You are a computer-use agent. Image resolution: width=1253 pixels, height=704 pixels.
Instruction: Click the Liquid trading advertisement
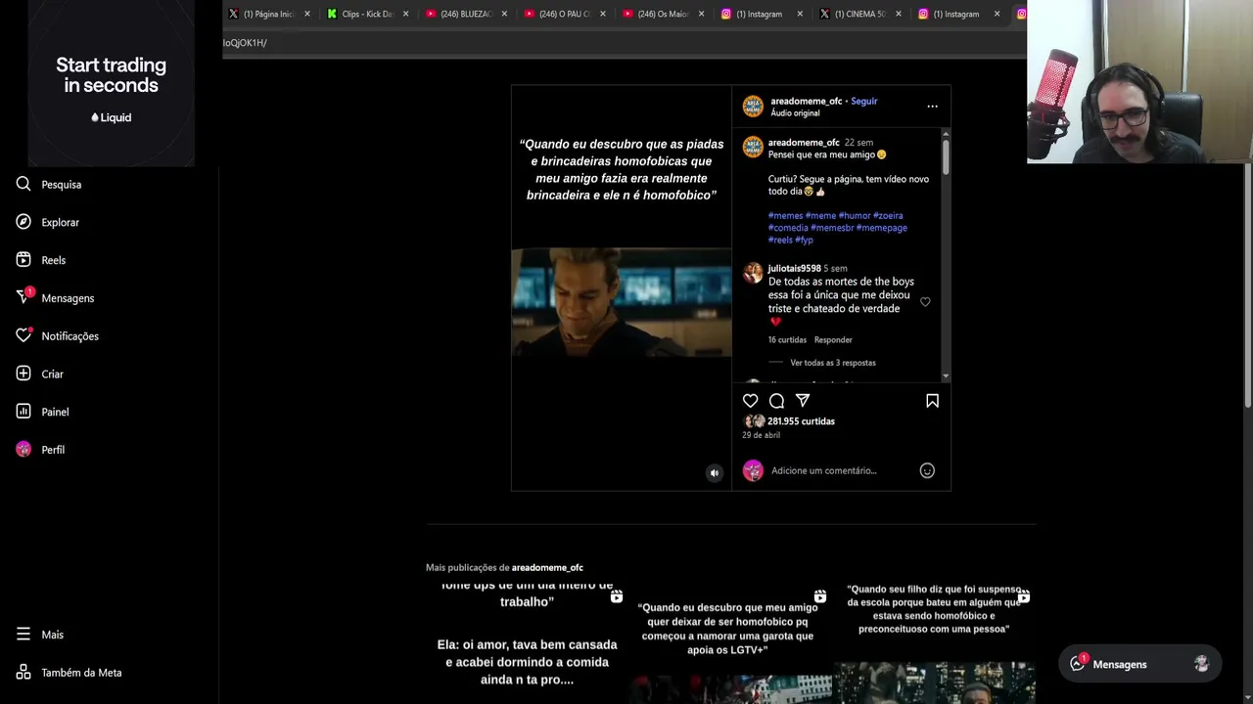click(111, 83)
